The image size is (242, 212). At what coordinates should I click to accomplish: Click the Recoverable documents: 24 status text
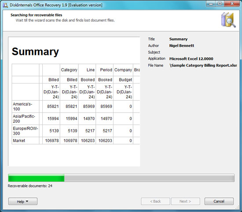[30, 186]
